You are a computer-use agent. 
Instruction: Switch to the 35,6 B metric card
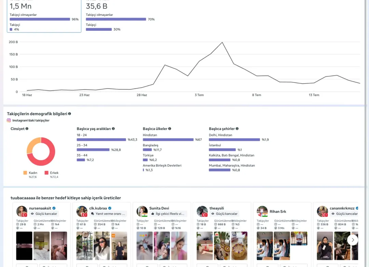click(x=120, y=16)
